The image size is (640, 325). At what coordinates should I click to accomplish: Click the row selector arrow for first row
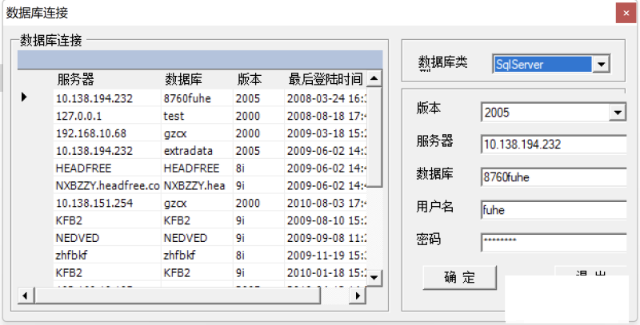(24, 97)
